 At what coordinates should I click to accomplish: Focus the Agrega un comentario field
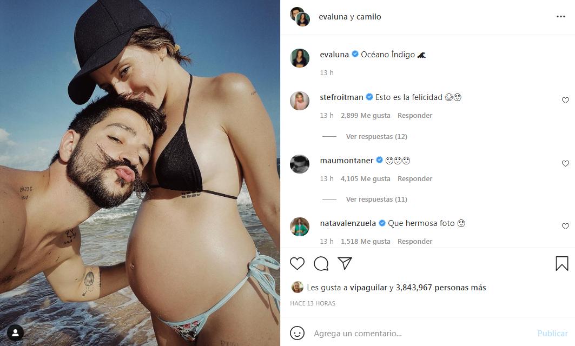click(x=422, y=333)
